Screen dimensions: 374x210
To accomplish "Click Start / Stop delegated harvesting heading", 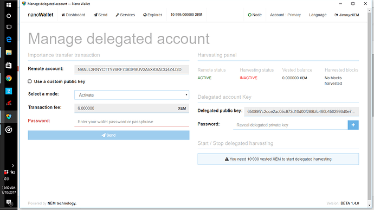I will pos(235,143).
